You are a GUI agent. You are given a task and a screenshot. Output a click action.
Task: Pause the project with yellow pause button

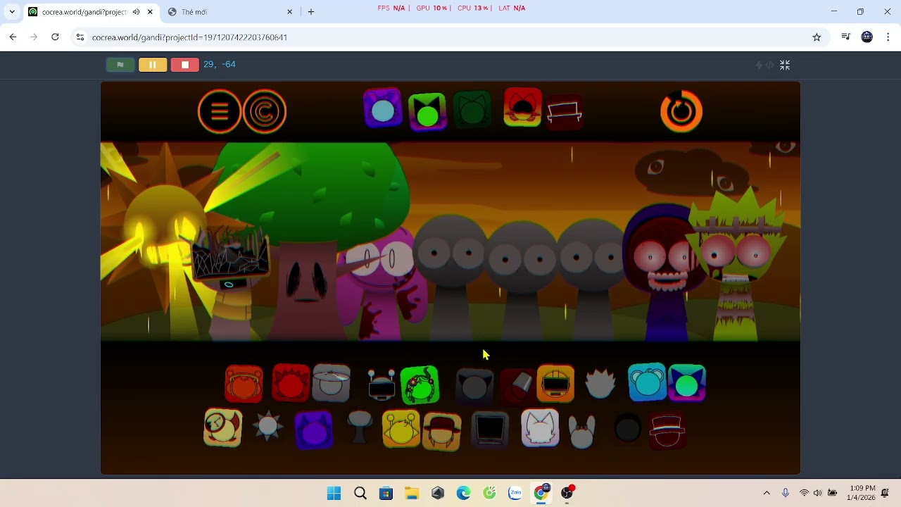coord(153,65)
